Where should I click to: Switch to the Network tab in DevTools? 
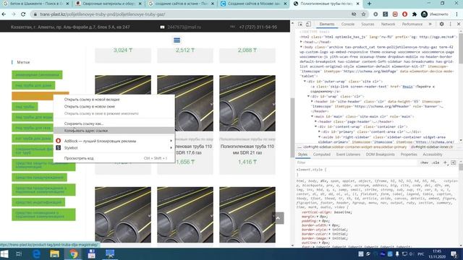(x=388, y=24)
